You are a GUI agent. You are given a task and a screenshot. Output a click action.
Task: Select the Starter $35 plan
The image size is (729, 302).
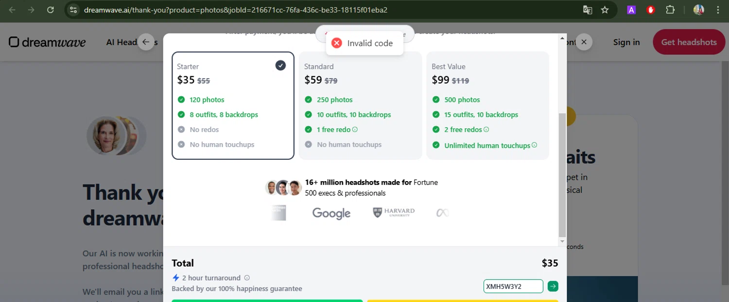pyautogui.click(x=233, y=105)
